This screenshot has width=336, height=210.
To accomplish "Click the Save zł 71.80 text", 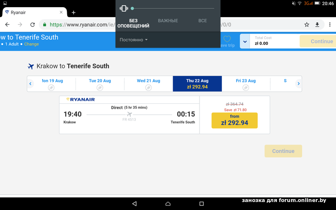I will (235, 110).
